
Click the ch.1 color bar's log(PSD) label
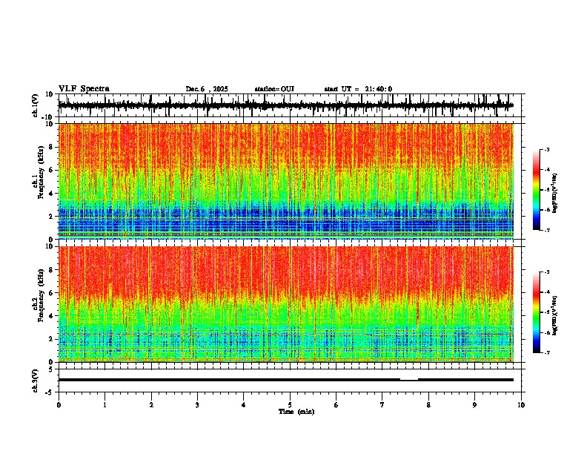tap(555, 193)
